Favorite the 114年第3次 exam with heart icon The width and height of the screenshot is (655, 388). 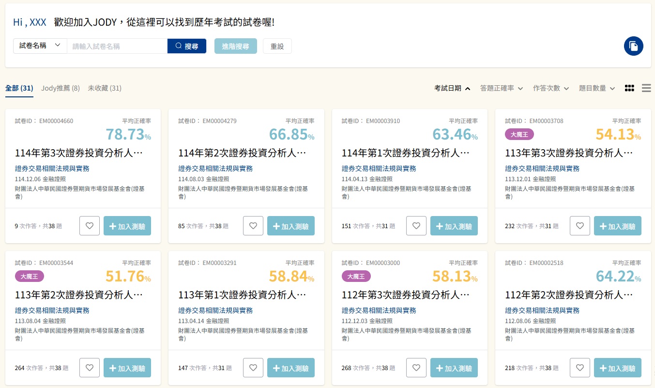tap(90, 226)
